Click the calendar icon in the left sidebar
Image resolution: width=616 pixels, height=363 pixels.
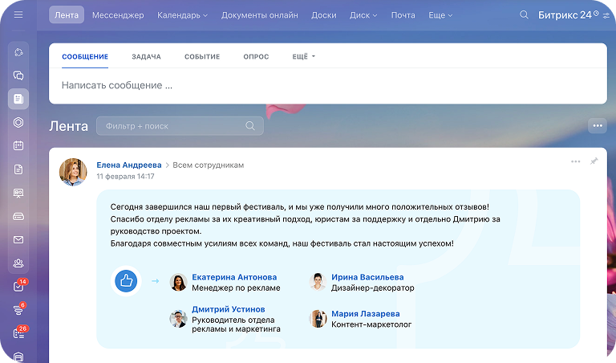pos(18,146)
